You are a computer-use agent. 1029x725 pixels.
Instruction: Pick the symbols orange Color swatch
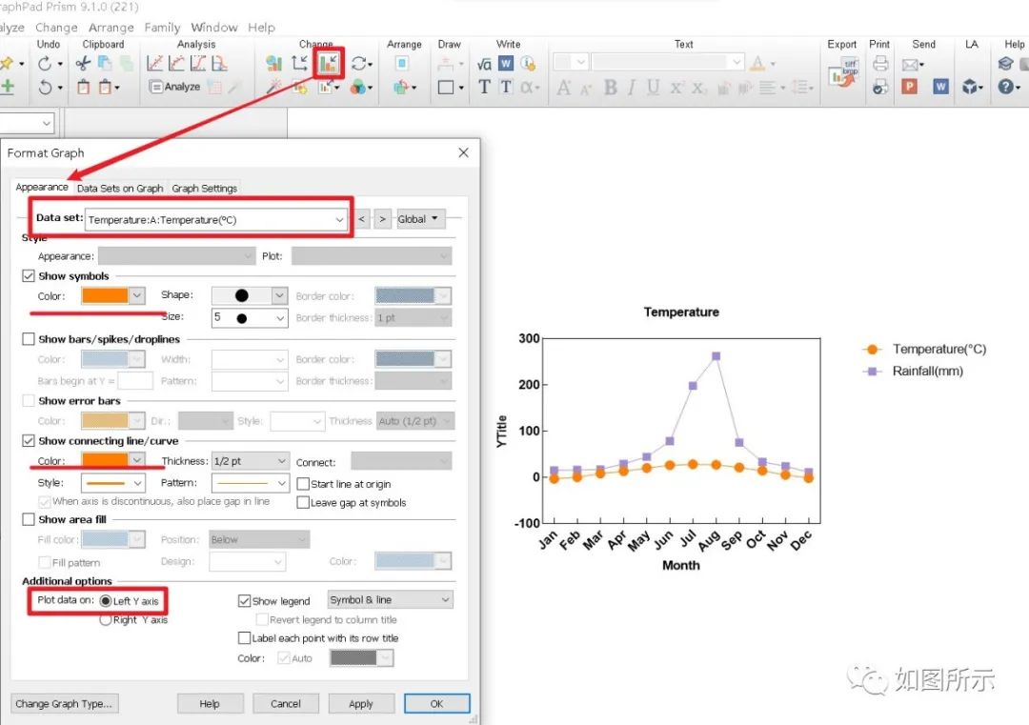click(112, 296)
